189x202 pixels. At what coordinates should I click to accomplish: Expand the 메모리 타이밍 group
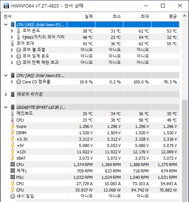click(6, 94)
